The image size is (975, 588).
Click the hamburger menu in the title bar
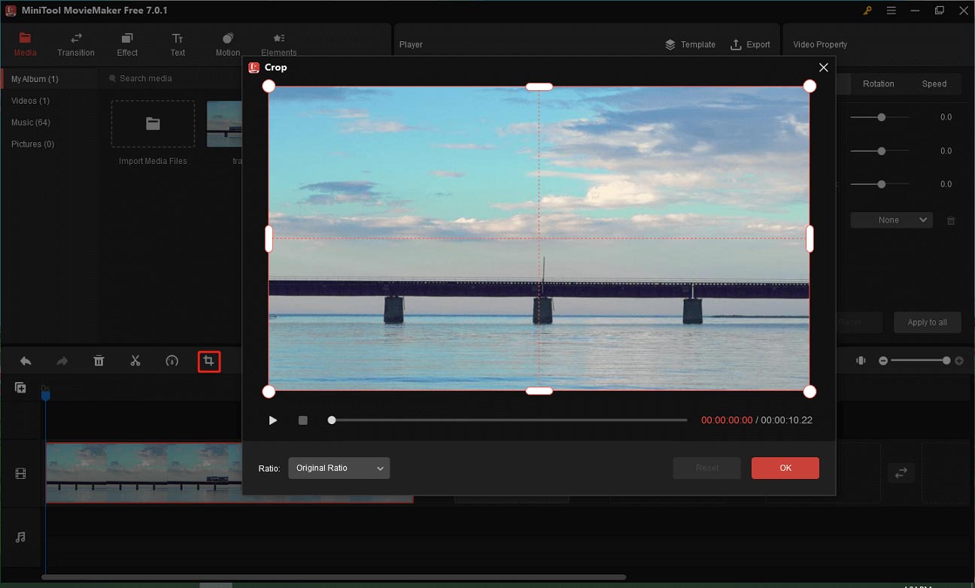891,11
